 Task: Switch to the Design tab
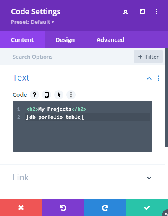65,40
